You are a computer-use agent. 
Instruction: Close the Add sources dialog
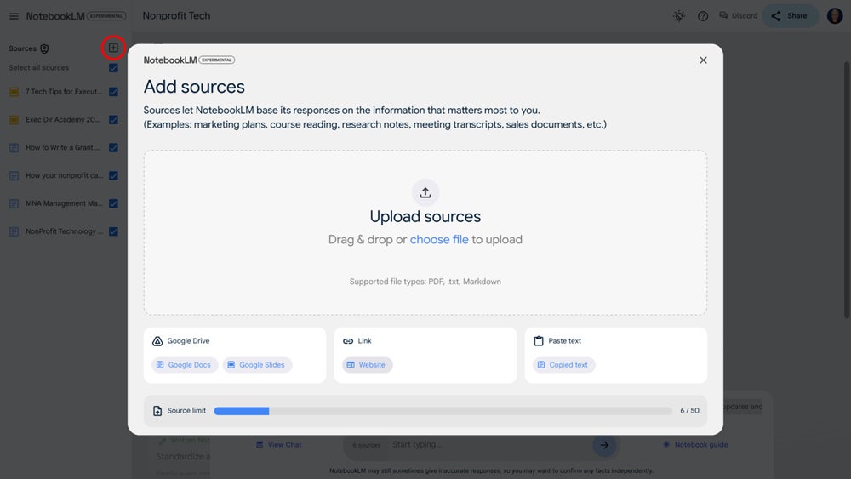[x=703, y=60]
